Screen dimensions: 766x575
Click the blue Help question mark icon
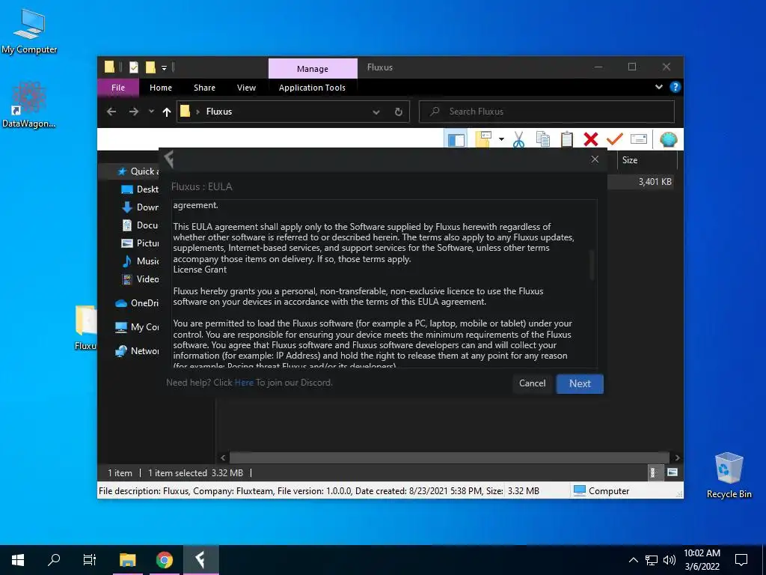point(675,87)
